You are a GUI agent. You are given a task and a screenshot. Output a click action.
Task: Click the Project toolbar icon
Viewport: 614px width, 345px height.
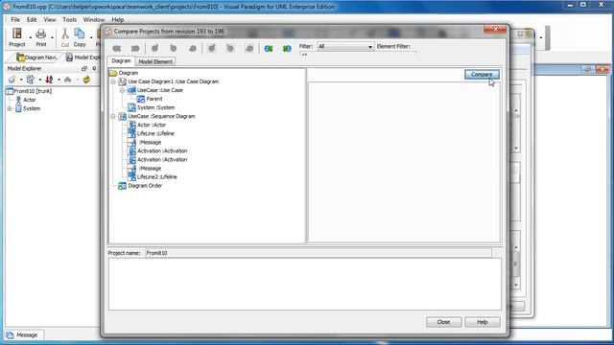click(x=17, y=34)
